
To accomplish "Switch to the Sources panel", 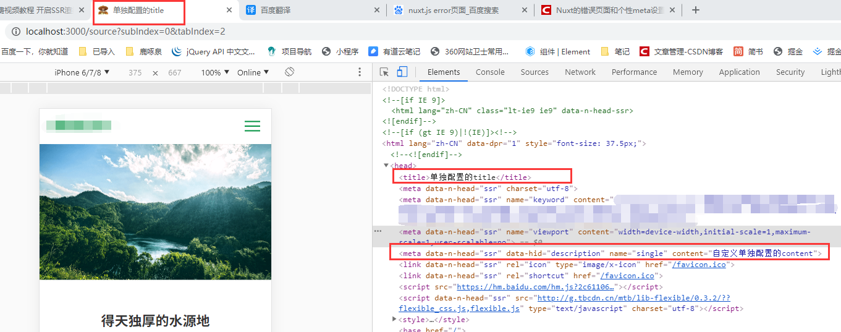I will tap(535, 72).
